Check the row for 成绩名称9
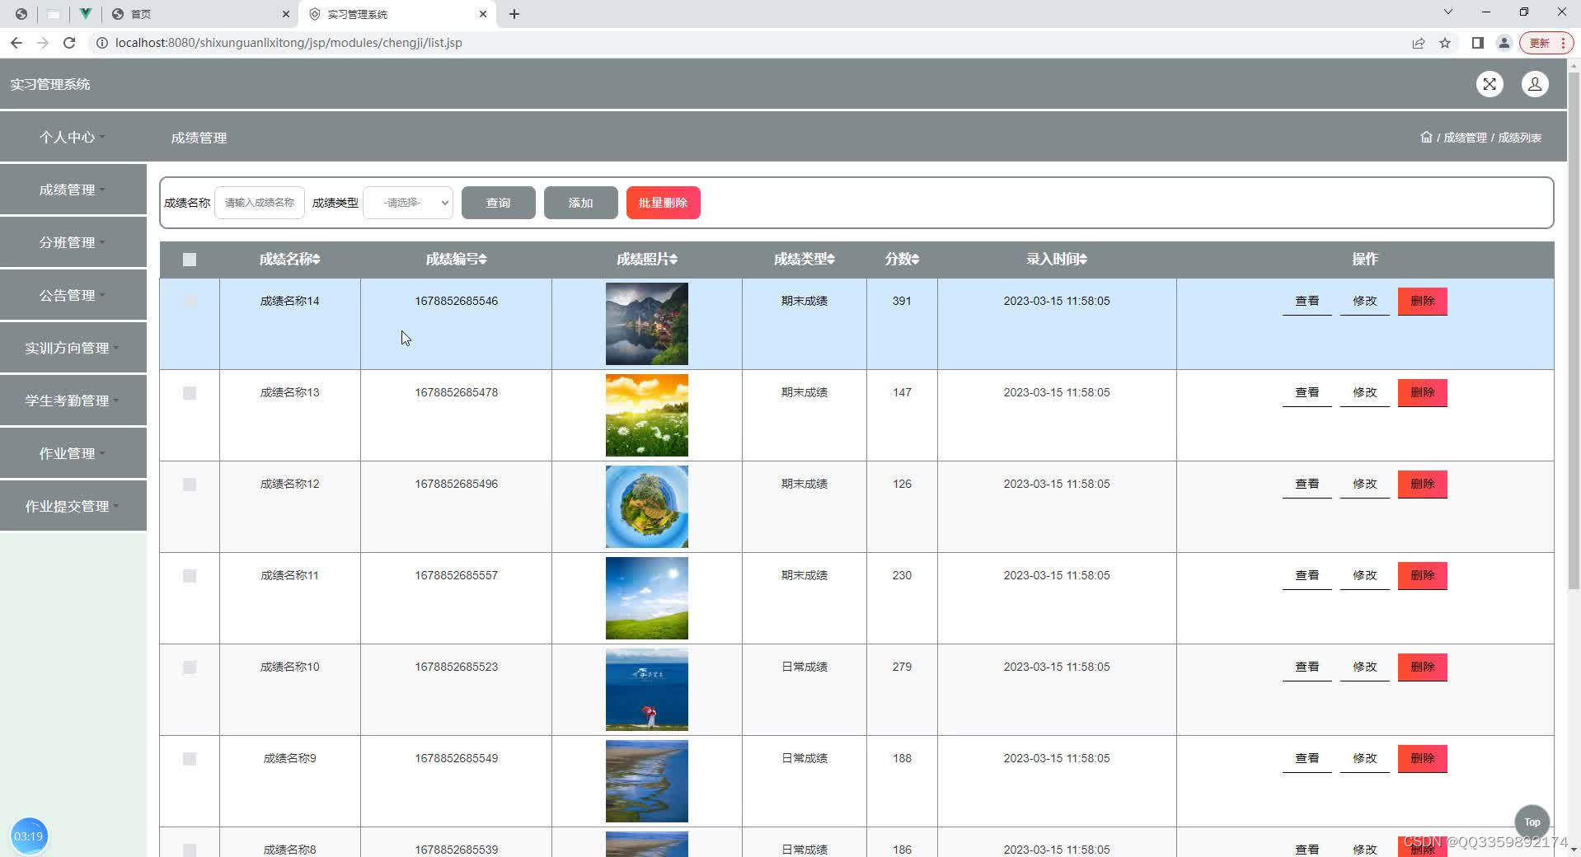The height and width of the screenshot is (857, 1581). pyautogui.click(x=190, y=759)
